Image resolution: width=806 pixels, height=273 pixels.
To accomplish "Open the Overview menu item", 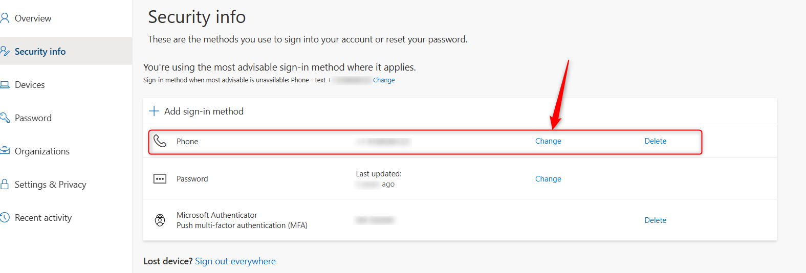I will pyautogui.click(x=33, y=18).
